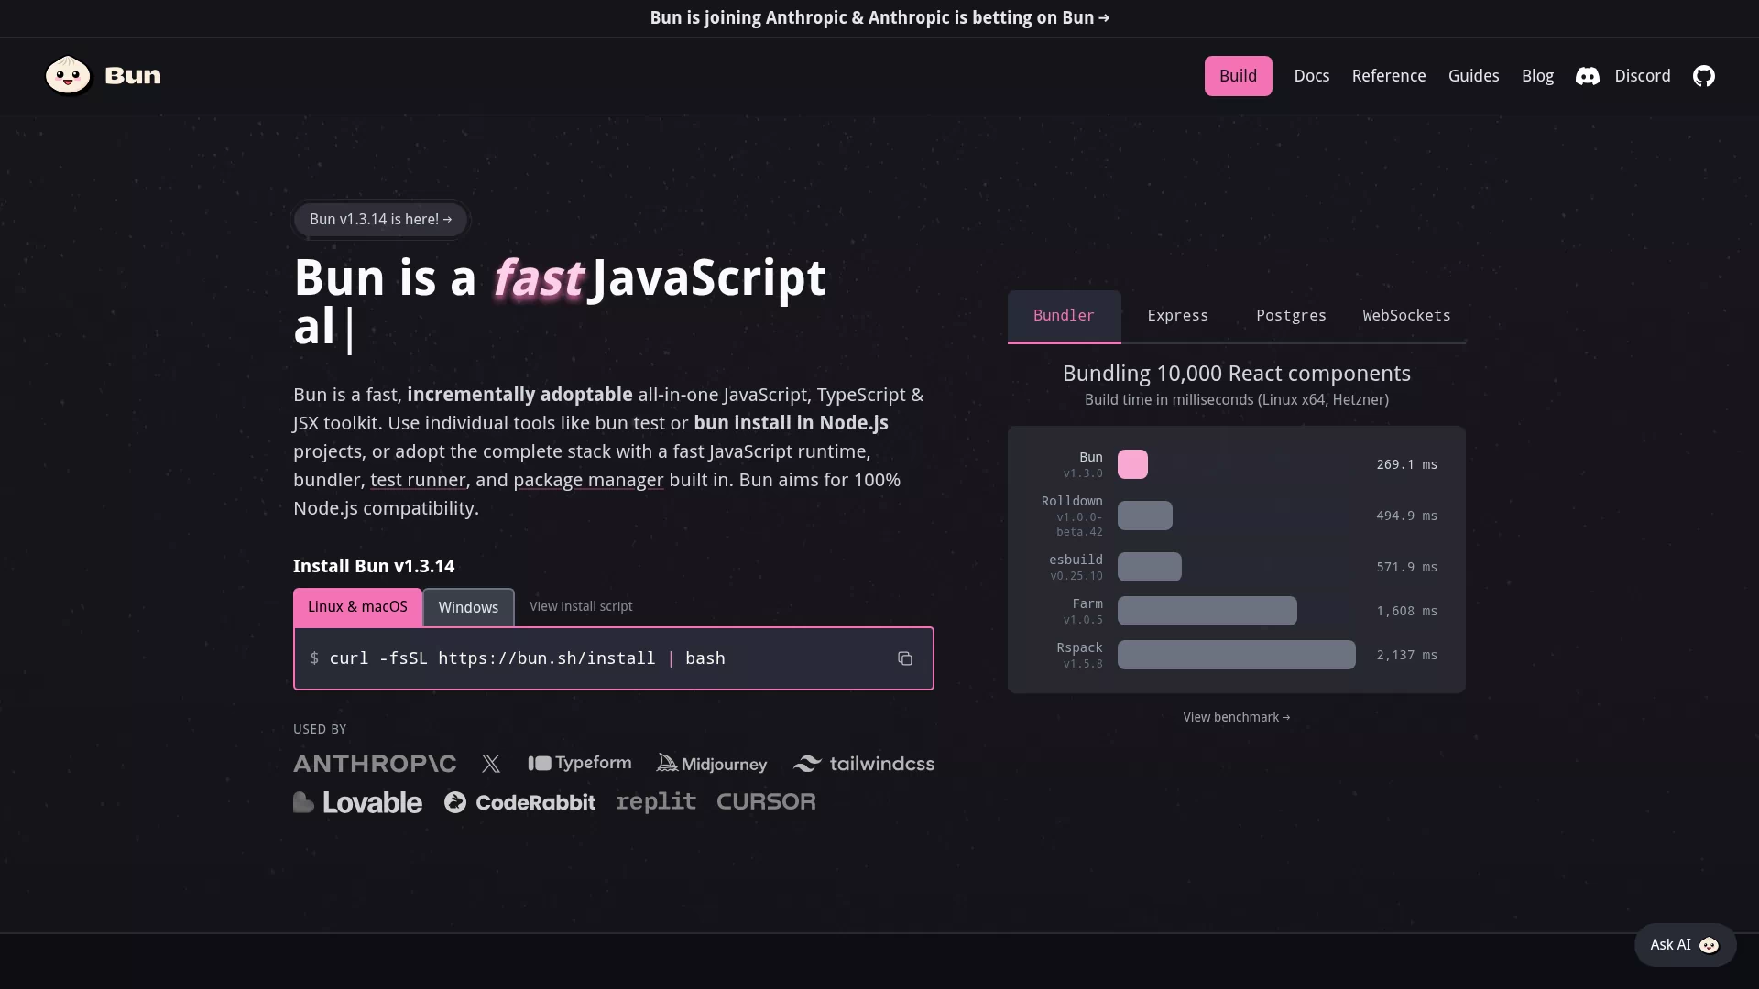
Task: Open the Ask AI chat button
Action: [x=1685, y=944]
